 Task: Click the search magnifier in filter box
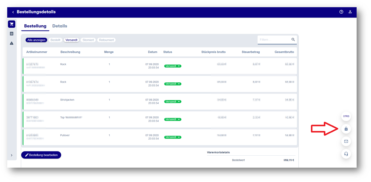pos(293,40)
